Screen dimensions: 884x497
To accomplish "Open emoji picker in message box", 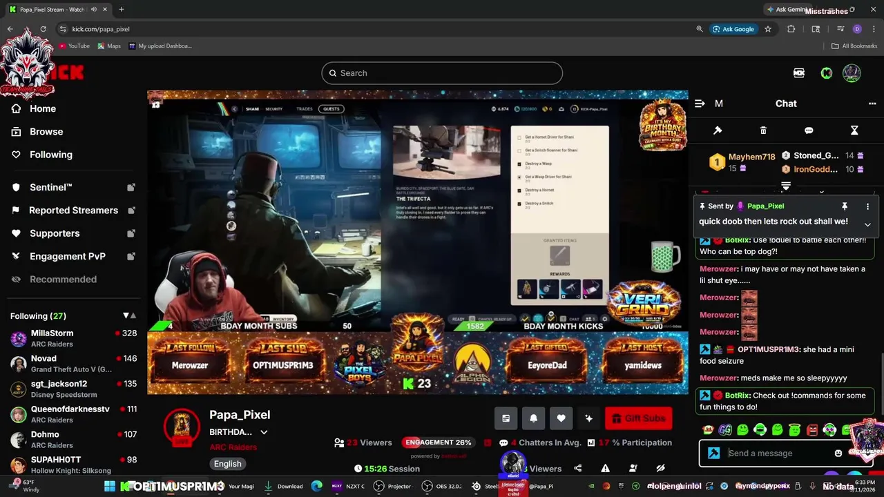I will tap(838, 454).
